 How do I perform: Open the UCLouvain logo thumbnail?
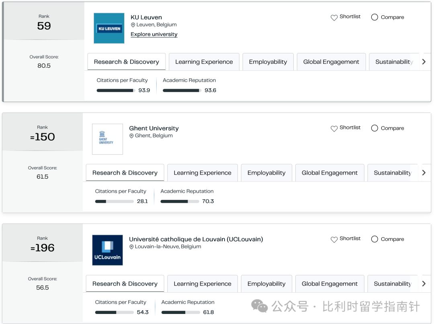(107, 250)
